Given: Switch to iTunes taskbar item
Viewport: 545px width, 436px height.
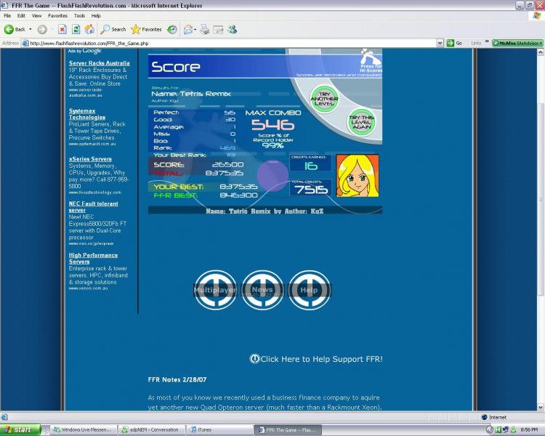Looking at the screenshot, I should (219, 429).
